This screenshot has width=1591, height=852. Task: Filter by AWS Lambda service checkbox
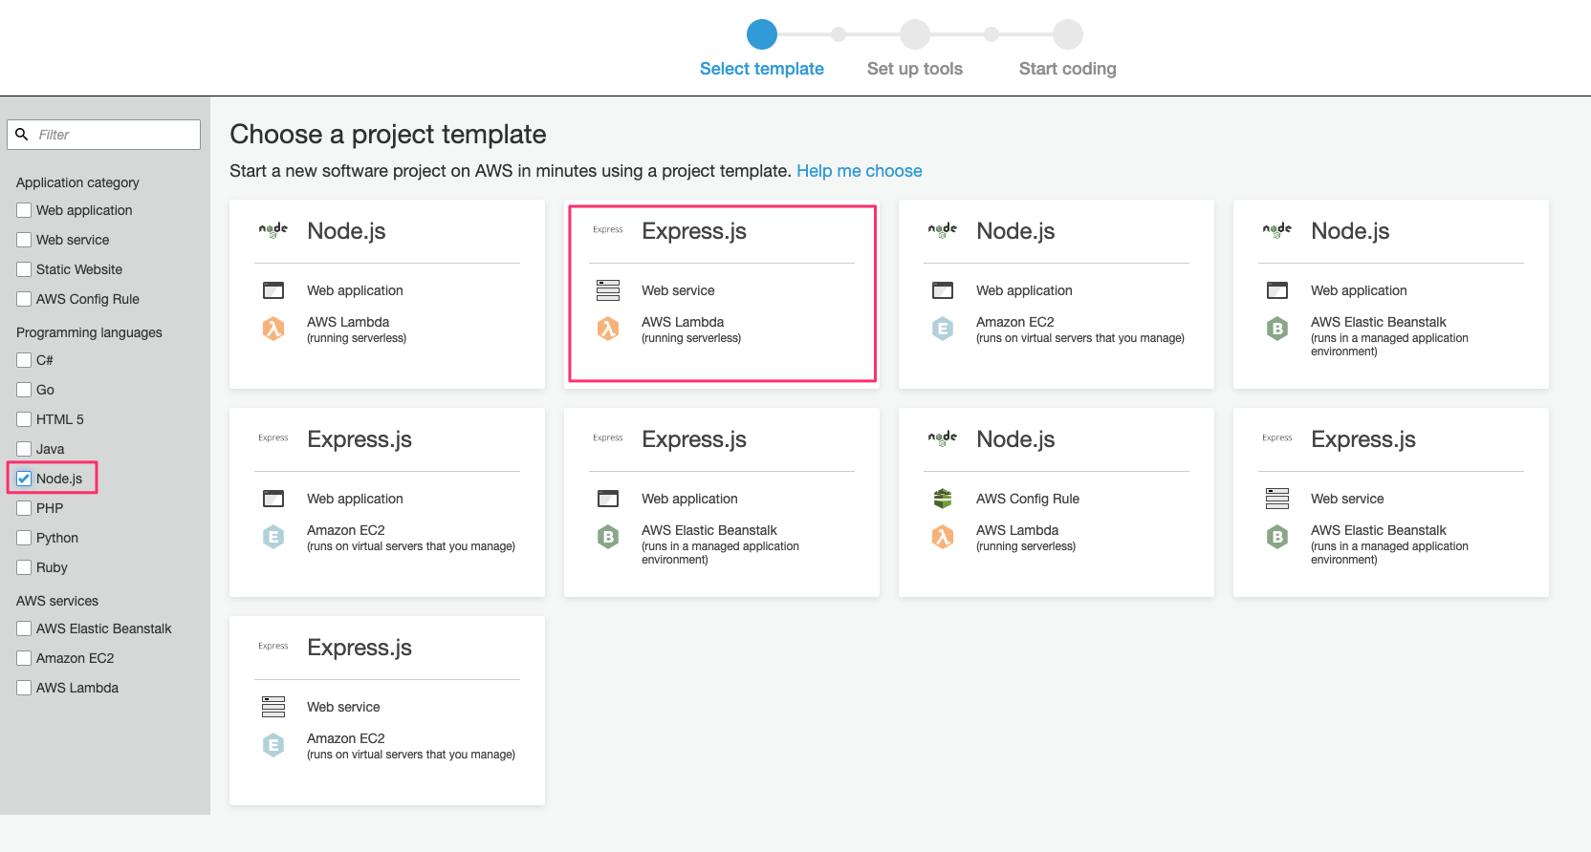pyautogui.click(x=24, y=688)
